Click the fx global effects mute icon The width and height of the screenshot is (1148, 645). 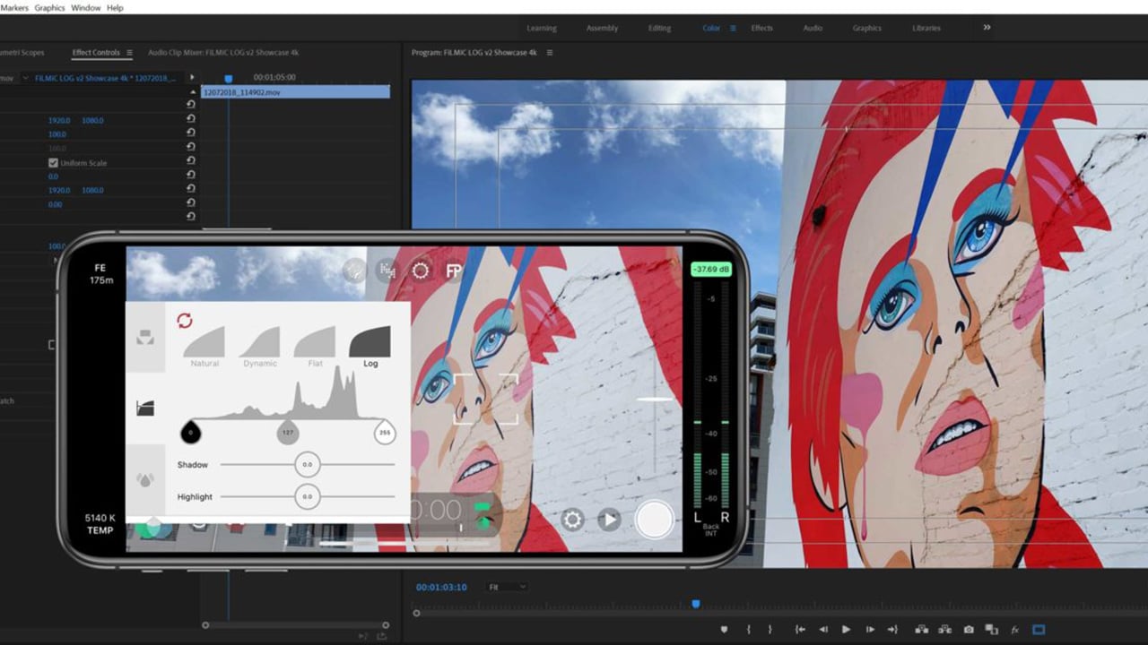tap(1015, 630)
